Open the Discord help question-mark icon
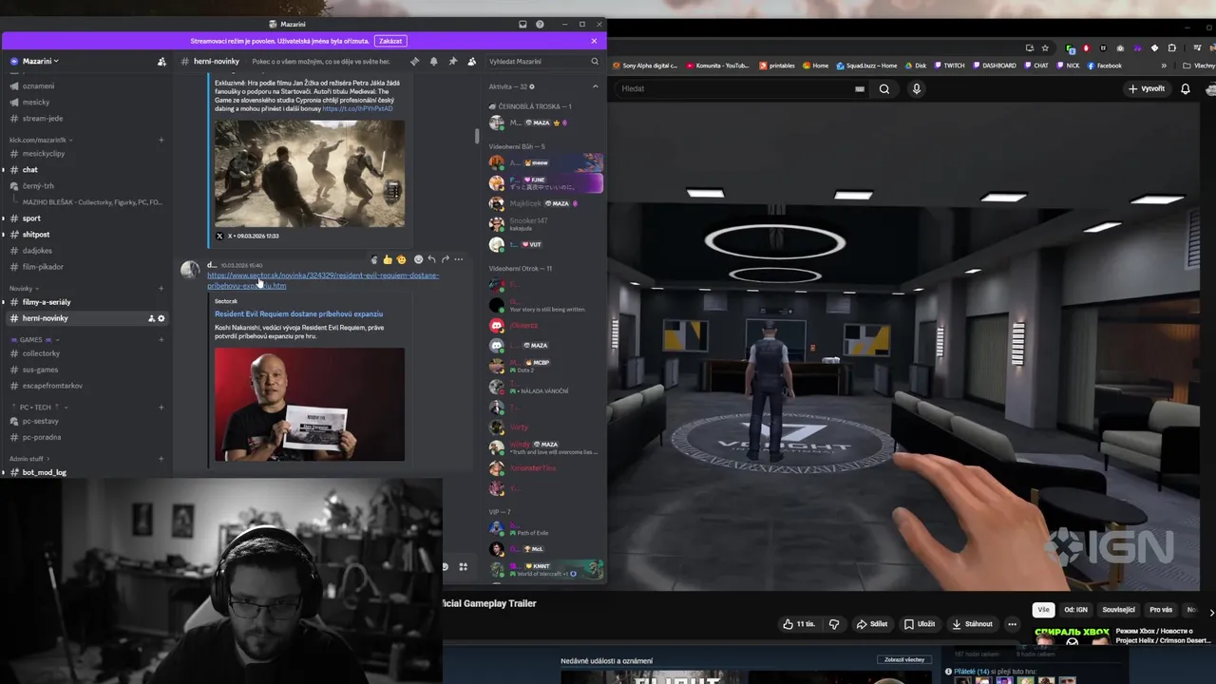Screen dimensions: 1216x684 tap(540, 24)
